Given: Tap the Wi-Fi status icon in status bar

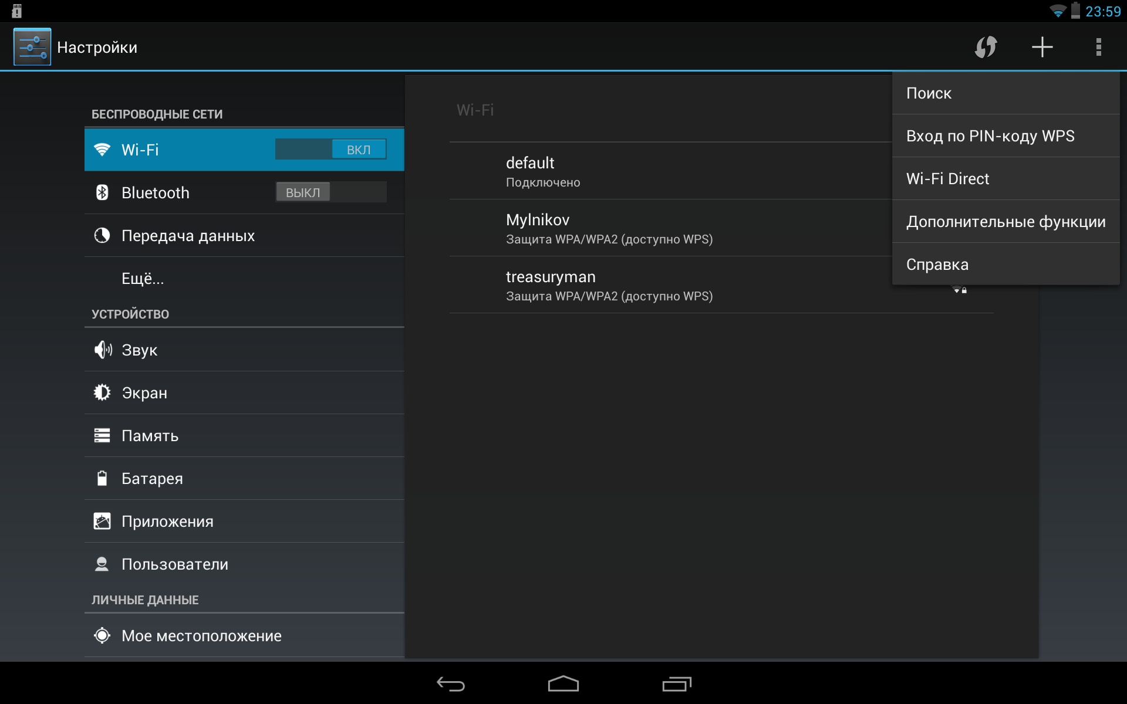Looking at the screenshot, I should 1057,11.
